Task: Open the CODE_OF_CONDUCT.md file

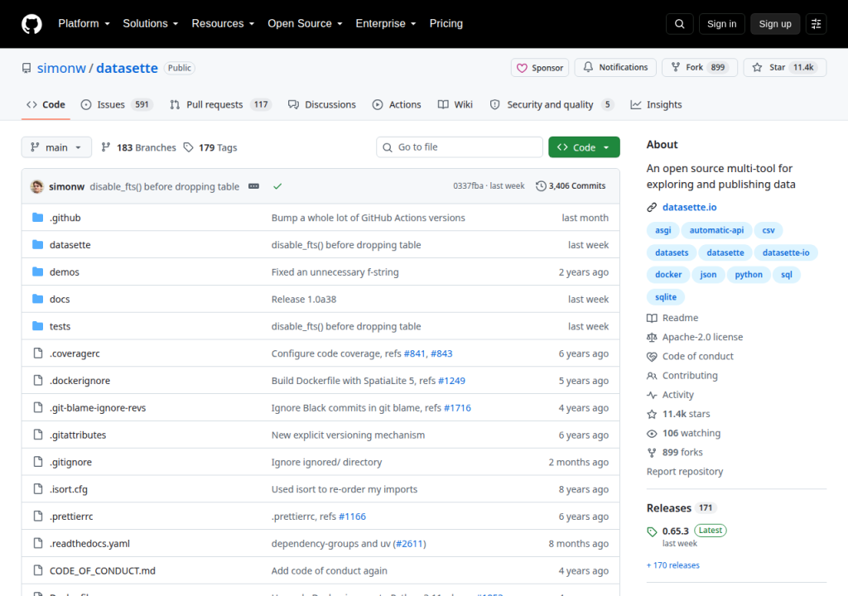Action: point(102,570)
